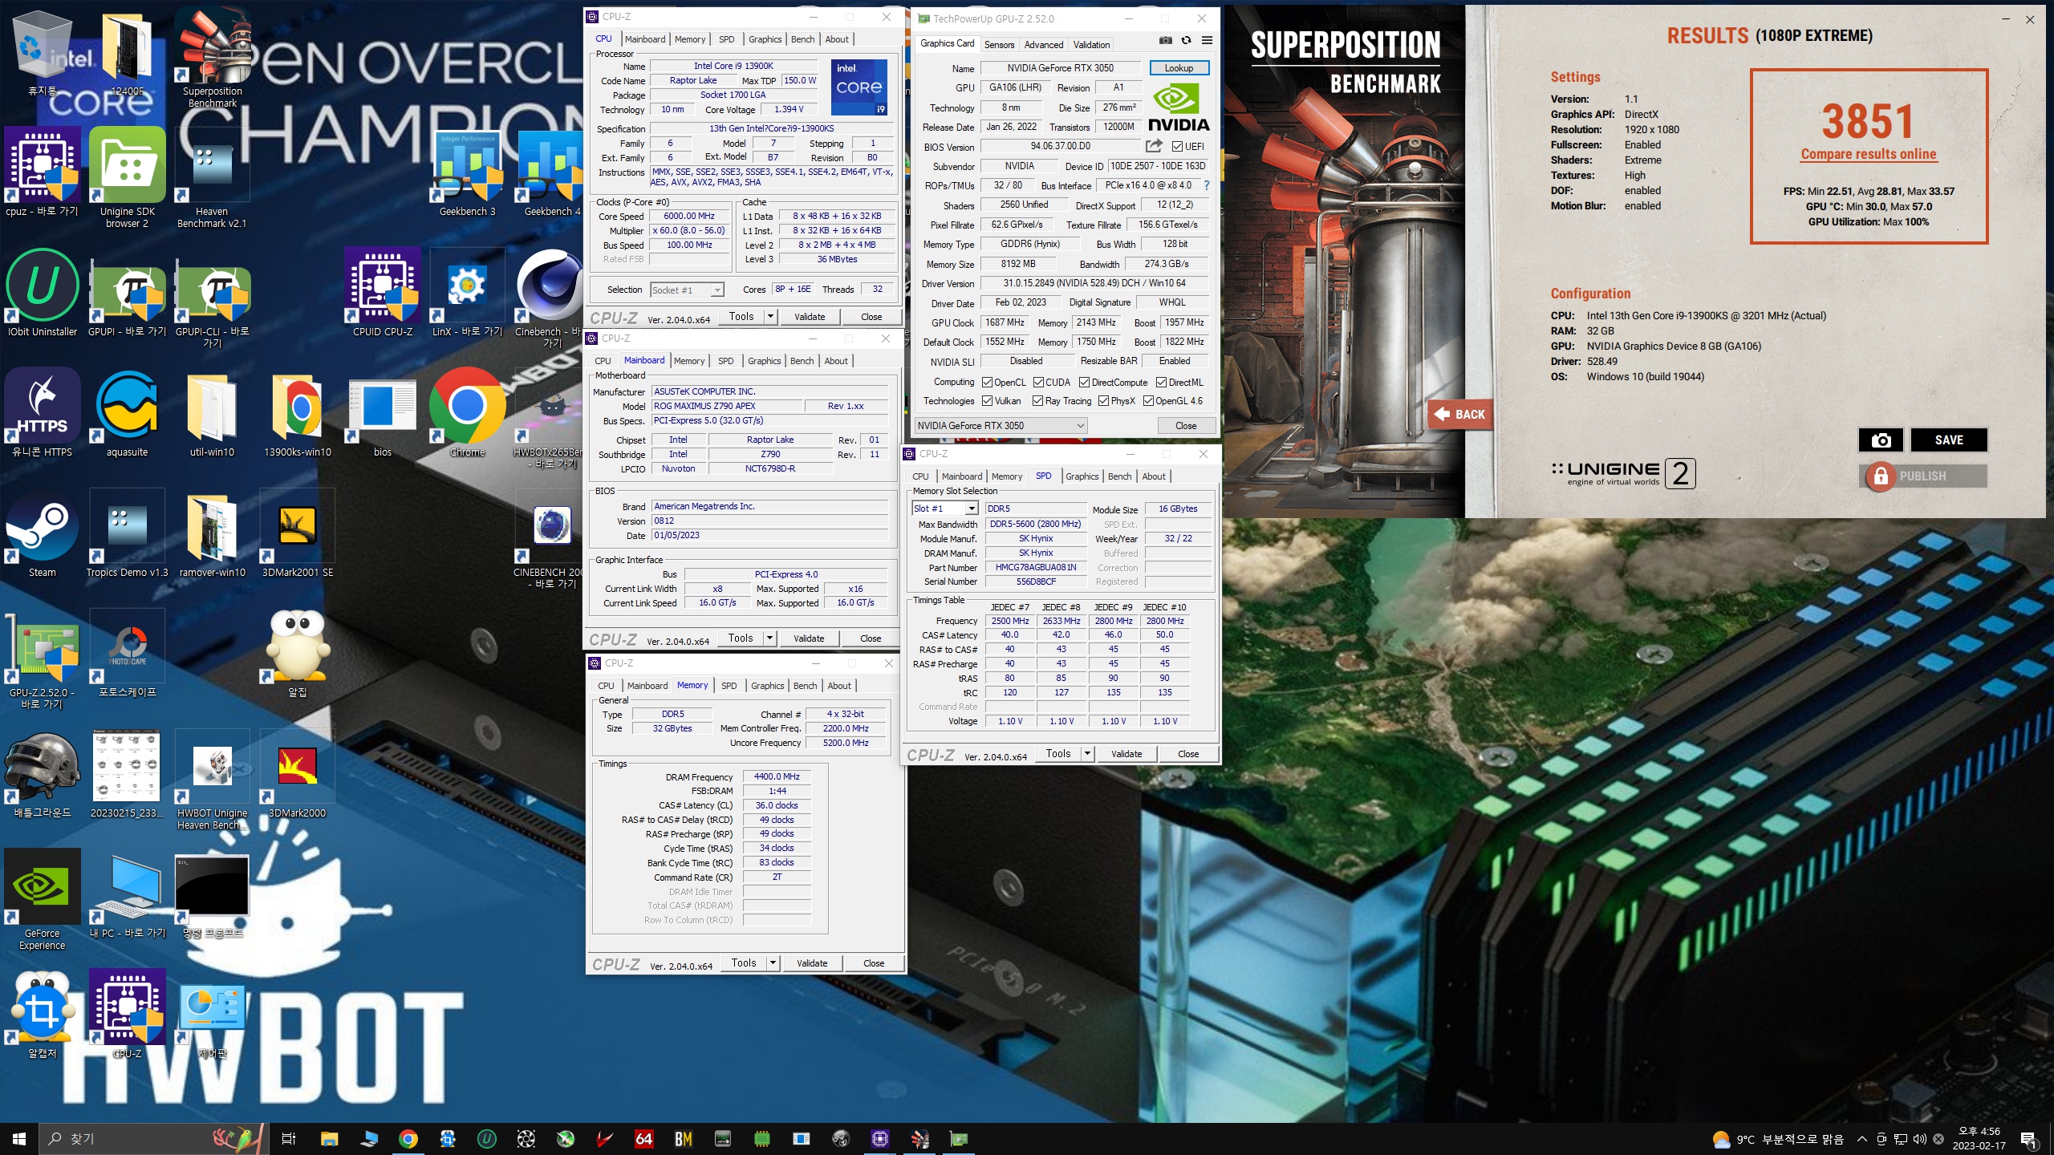Screen dimensions: 2054x1155
Task: Click Lookup button in GPU-Z
Action: pyautogui.click(x=1179, y=68)
